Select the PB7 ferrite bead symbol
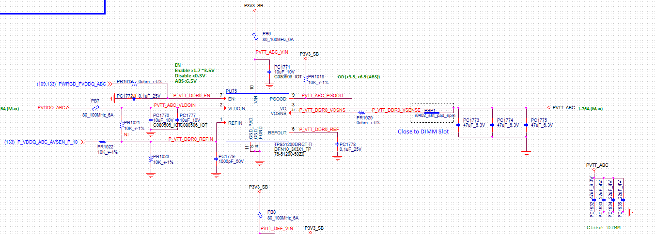655x234 pixels. tap(96, 108)
